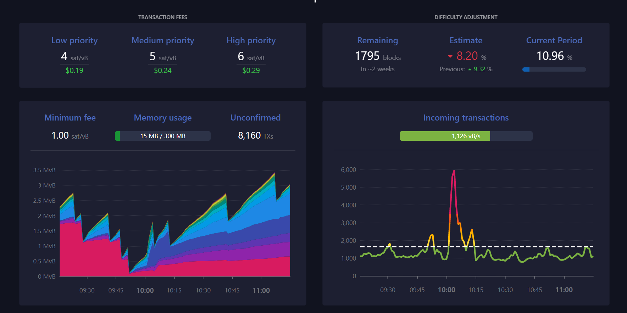Image resolution: width=627 pixels, height=313 pixels.
Task: Click the red peak of incoming transactions line
Action: pyautogui.click(x=454, y=172)
